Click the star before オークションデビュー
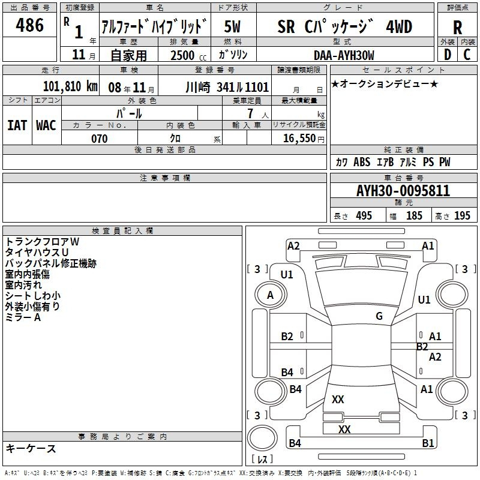Screen dimensions: 480x480 coord(335,83)
